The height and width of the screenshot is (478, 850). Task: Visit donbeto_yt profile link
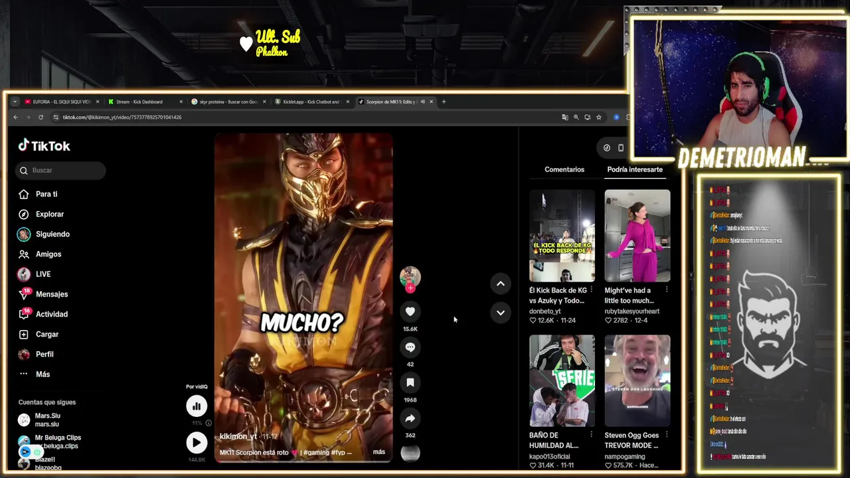pyautogui.click(x=545, y=311)
